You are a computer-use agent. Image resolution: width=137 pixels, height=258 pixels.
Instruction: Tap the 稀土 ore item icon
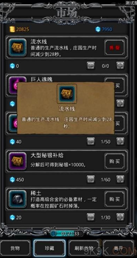coord(17,199)
